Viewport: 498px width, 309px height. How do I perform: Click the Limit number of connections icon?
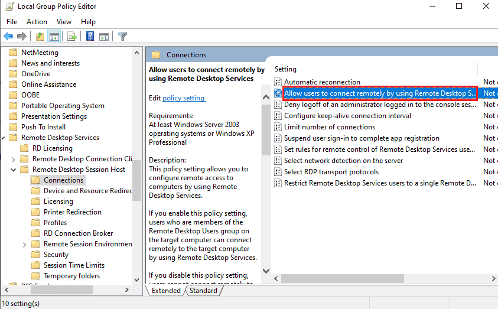click(x=278, y=127)
